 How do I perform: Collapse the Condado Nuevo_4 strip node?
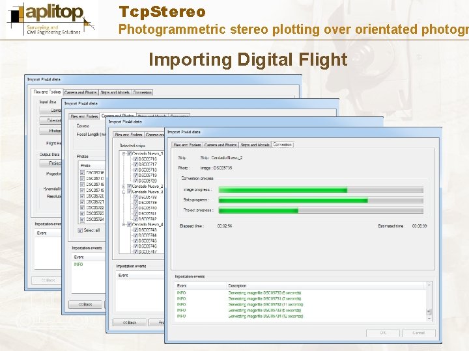tap(124, 224)
